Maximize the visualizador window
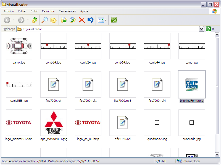 [x=210, y=5]
